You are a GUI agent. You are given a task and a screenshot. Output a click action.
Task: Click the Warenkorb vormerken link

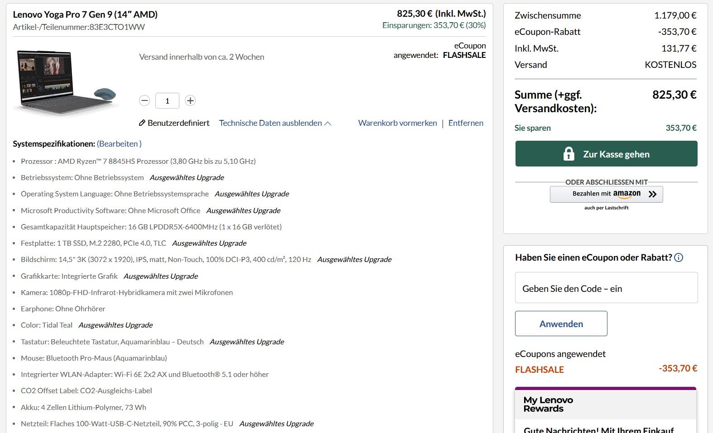[x=397, y=123]
